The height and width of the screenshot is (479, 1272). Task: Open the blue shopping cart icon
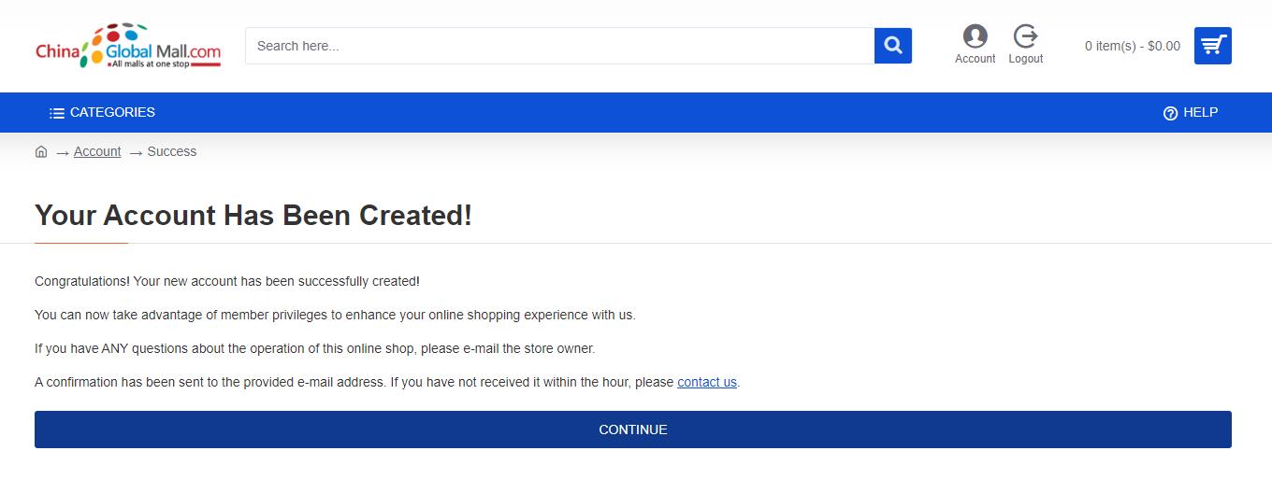point(1213,46)
